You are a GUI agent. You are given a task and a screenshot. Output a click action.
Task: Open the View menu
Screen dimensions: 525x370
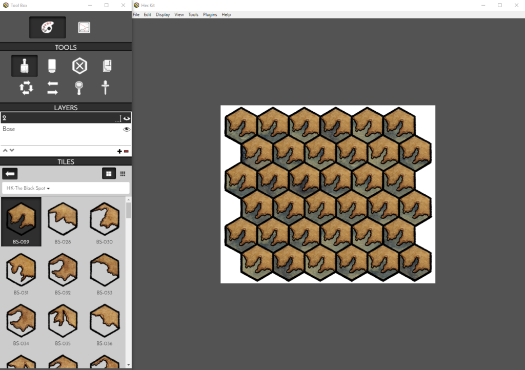tap(179, 15)
